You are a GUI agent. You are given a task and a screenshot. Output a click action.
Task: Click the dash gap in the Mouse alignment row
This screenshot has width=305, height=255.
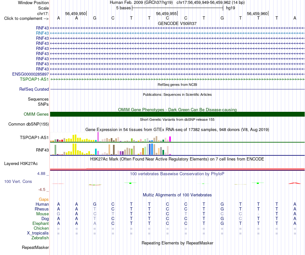pyautogui.click(x=258, y=214)
